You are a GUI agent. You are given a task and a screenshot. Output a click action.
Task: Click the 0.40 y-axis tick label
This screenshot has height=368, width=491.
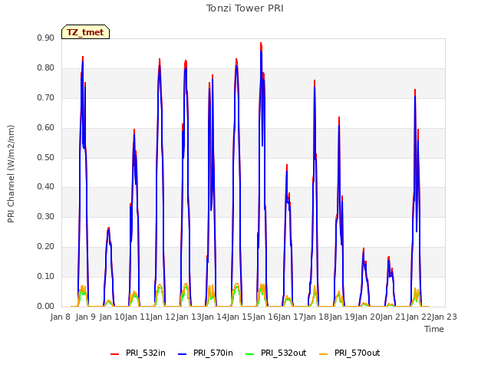(46, 187)
